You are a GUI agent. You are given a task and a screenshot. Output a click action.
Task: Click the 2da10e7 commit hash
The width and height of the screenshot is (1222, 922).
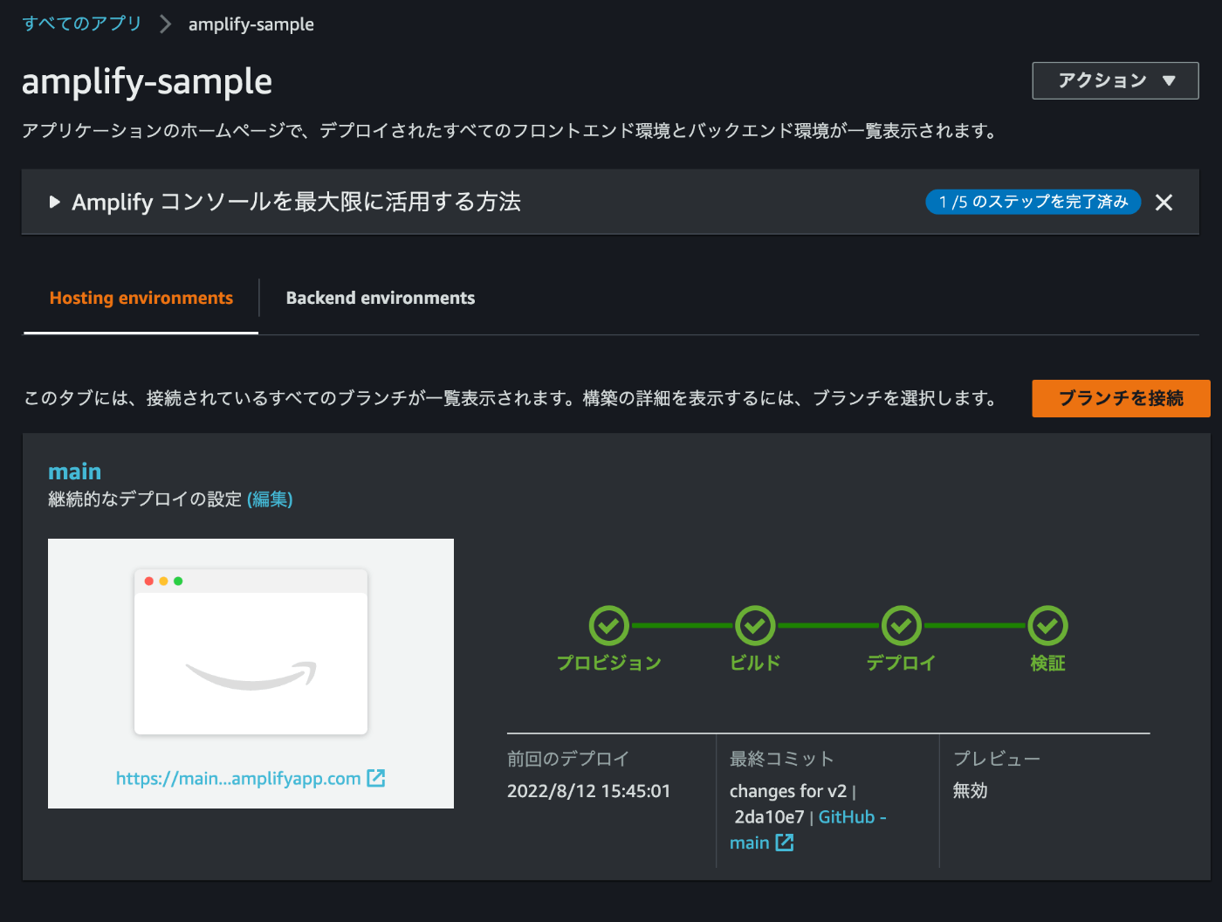[x=769, y=817]
